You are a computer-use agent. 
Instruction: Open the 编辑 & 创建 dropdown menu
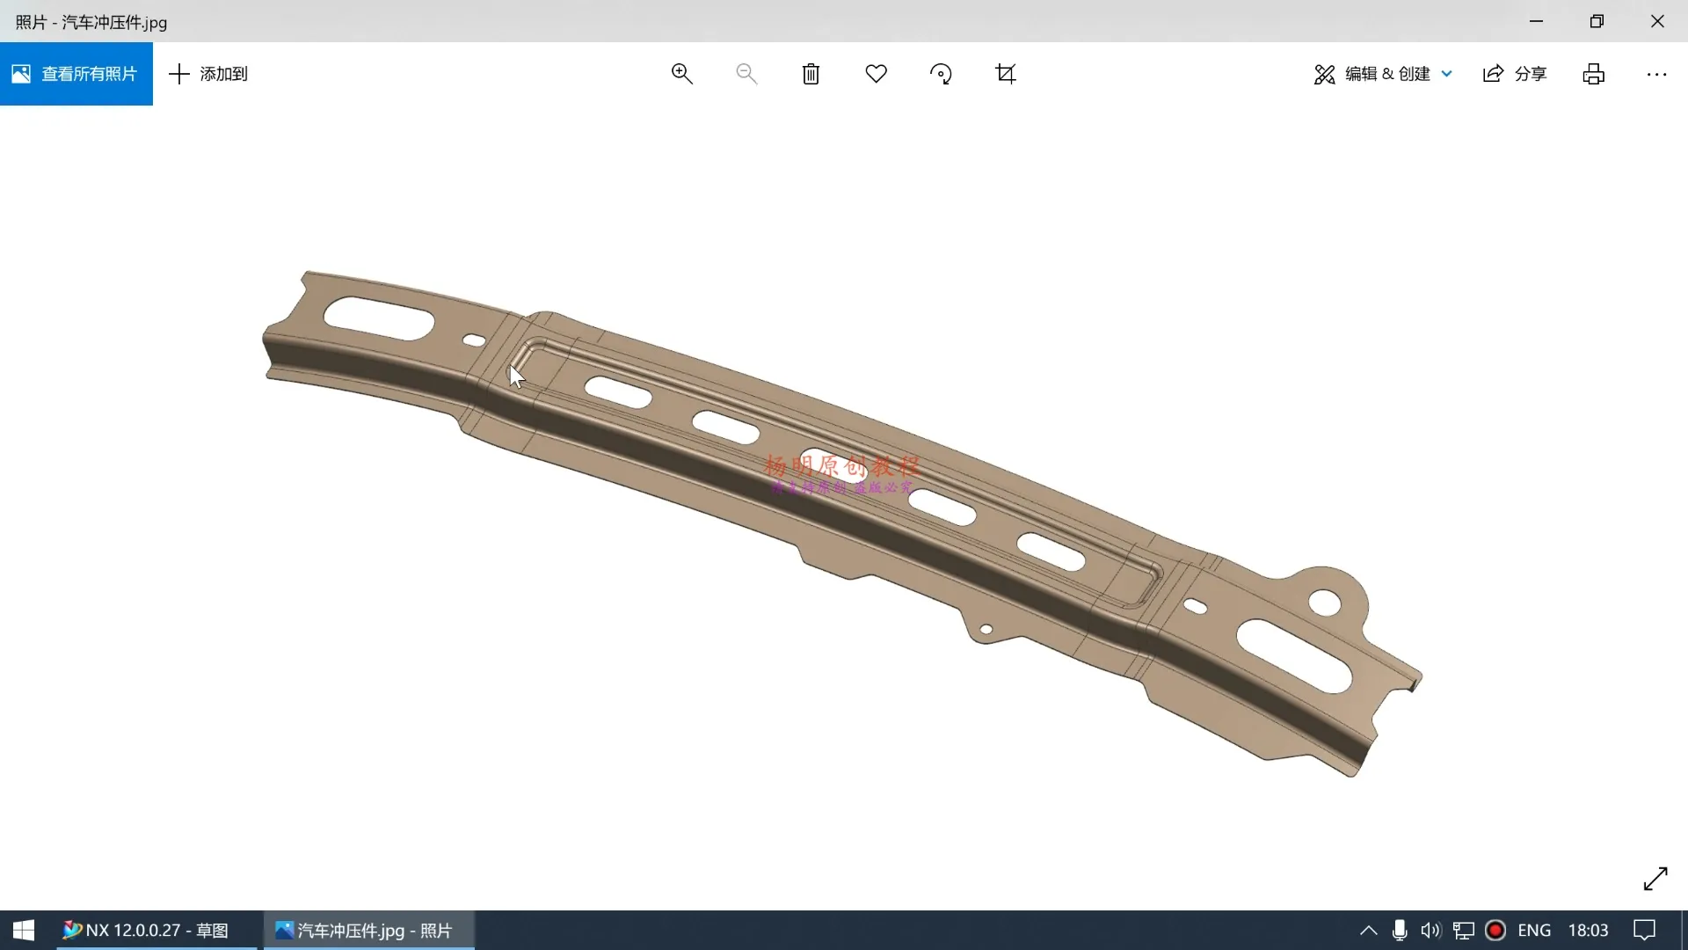[x=1383, y=74]
